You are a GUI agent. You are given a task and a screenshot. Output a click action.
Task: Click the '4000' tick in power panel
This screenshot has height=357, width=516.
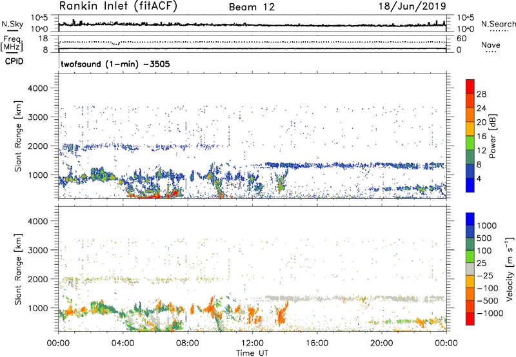(37, 88)
